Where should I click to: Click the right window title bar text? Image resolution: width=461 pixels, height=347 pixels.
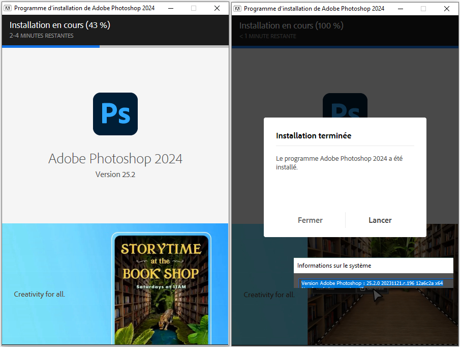point(314,9)
